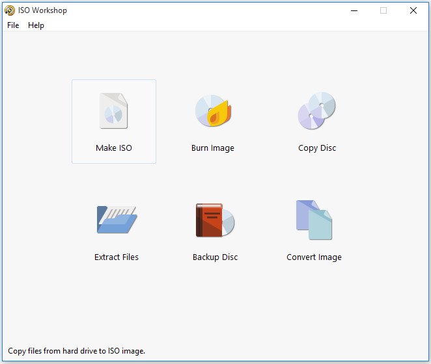Choose the "Burn Image" text label
431x364 pixels.
(x=213, y=148)
